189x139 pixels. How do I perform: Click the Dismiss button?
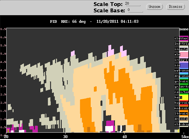coord(175,7)
